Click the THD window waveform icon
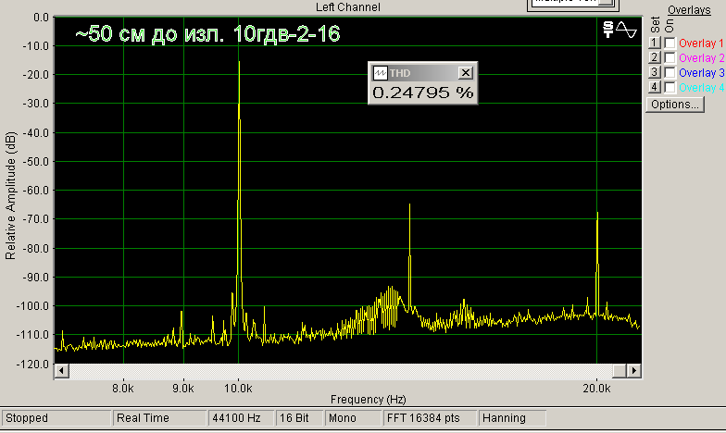Screen dimensions: 726x433 [380, 73]
